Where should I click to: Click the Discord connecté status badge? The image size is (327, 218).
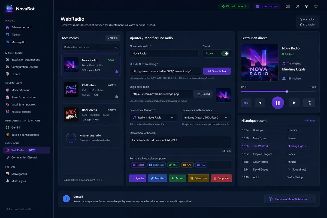pos(234,6)
